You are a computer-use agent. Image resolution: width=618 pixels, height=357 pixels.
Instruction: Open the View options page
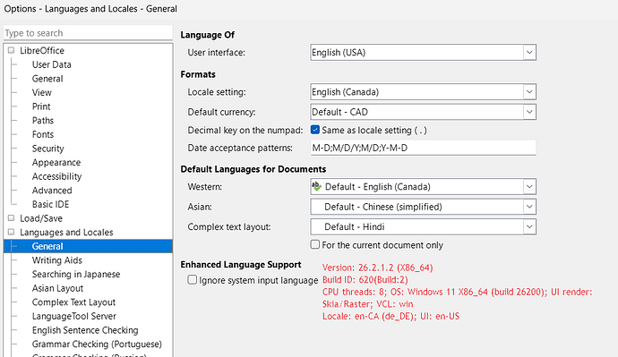[42, 92]
